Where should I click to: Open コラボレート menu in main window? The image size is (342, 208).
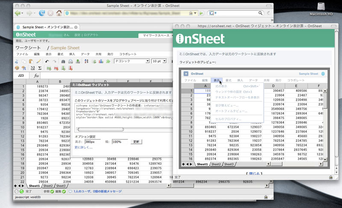click(128, 54)
